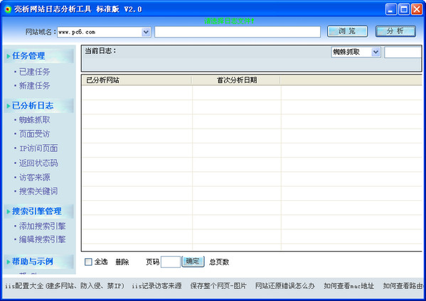Click the 总页数 label text
Image resolution: width=426 pixels, height=301 pixels.
coord(219,262)
